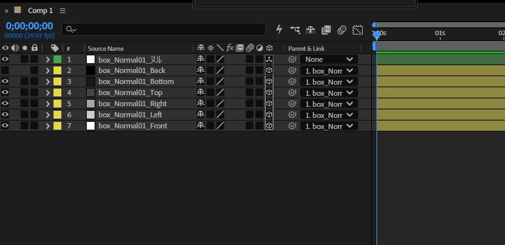Hide the box_Normal01_Bottom layer

(x=5, y=81)
